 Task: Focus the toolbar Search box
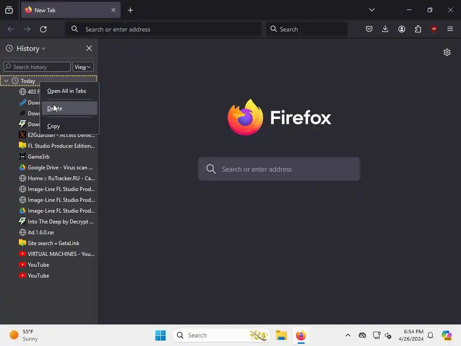pyautogui.click(x=307, y=29)
